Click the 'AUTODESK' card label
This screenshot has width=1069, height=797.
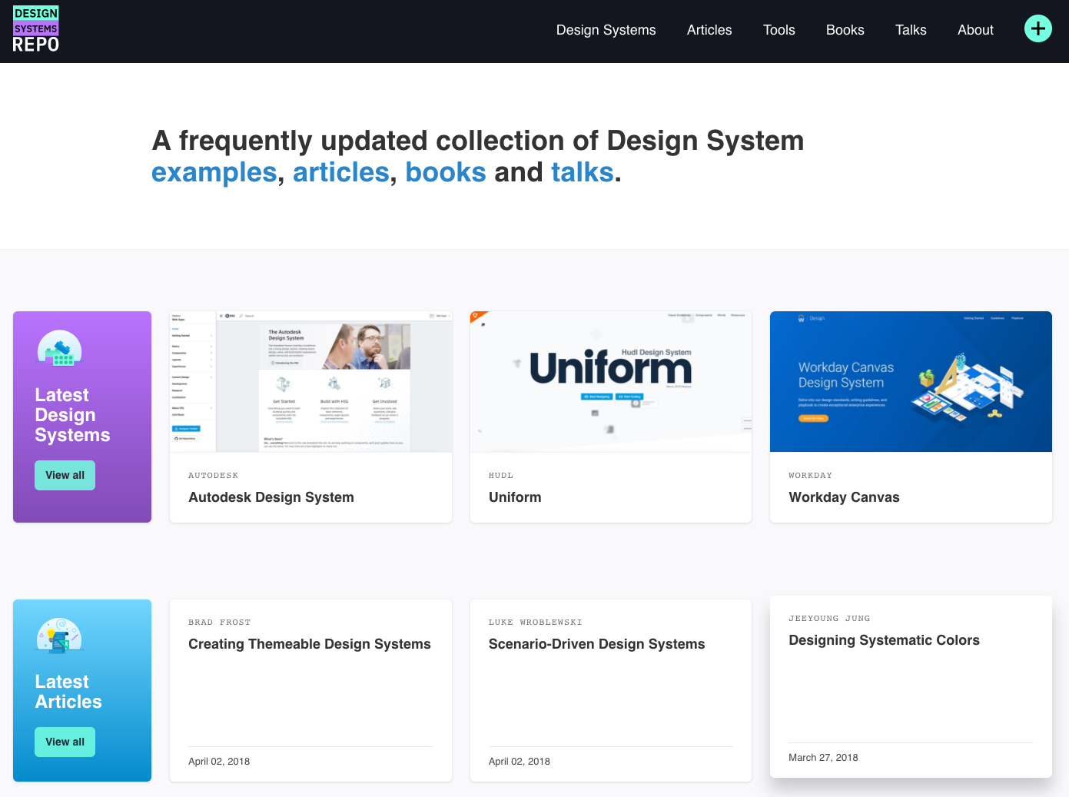(x=213, y=476)
